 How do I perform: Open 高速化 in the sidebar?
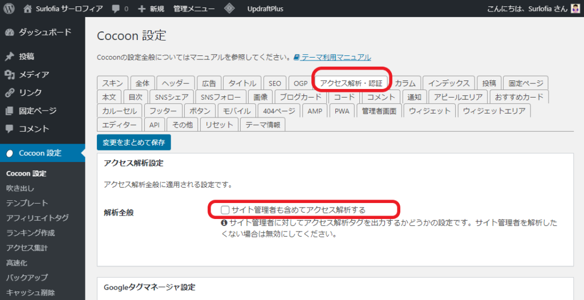pyautogui.click(x=17, y=263)
